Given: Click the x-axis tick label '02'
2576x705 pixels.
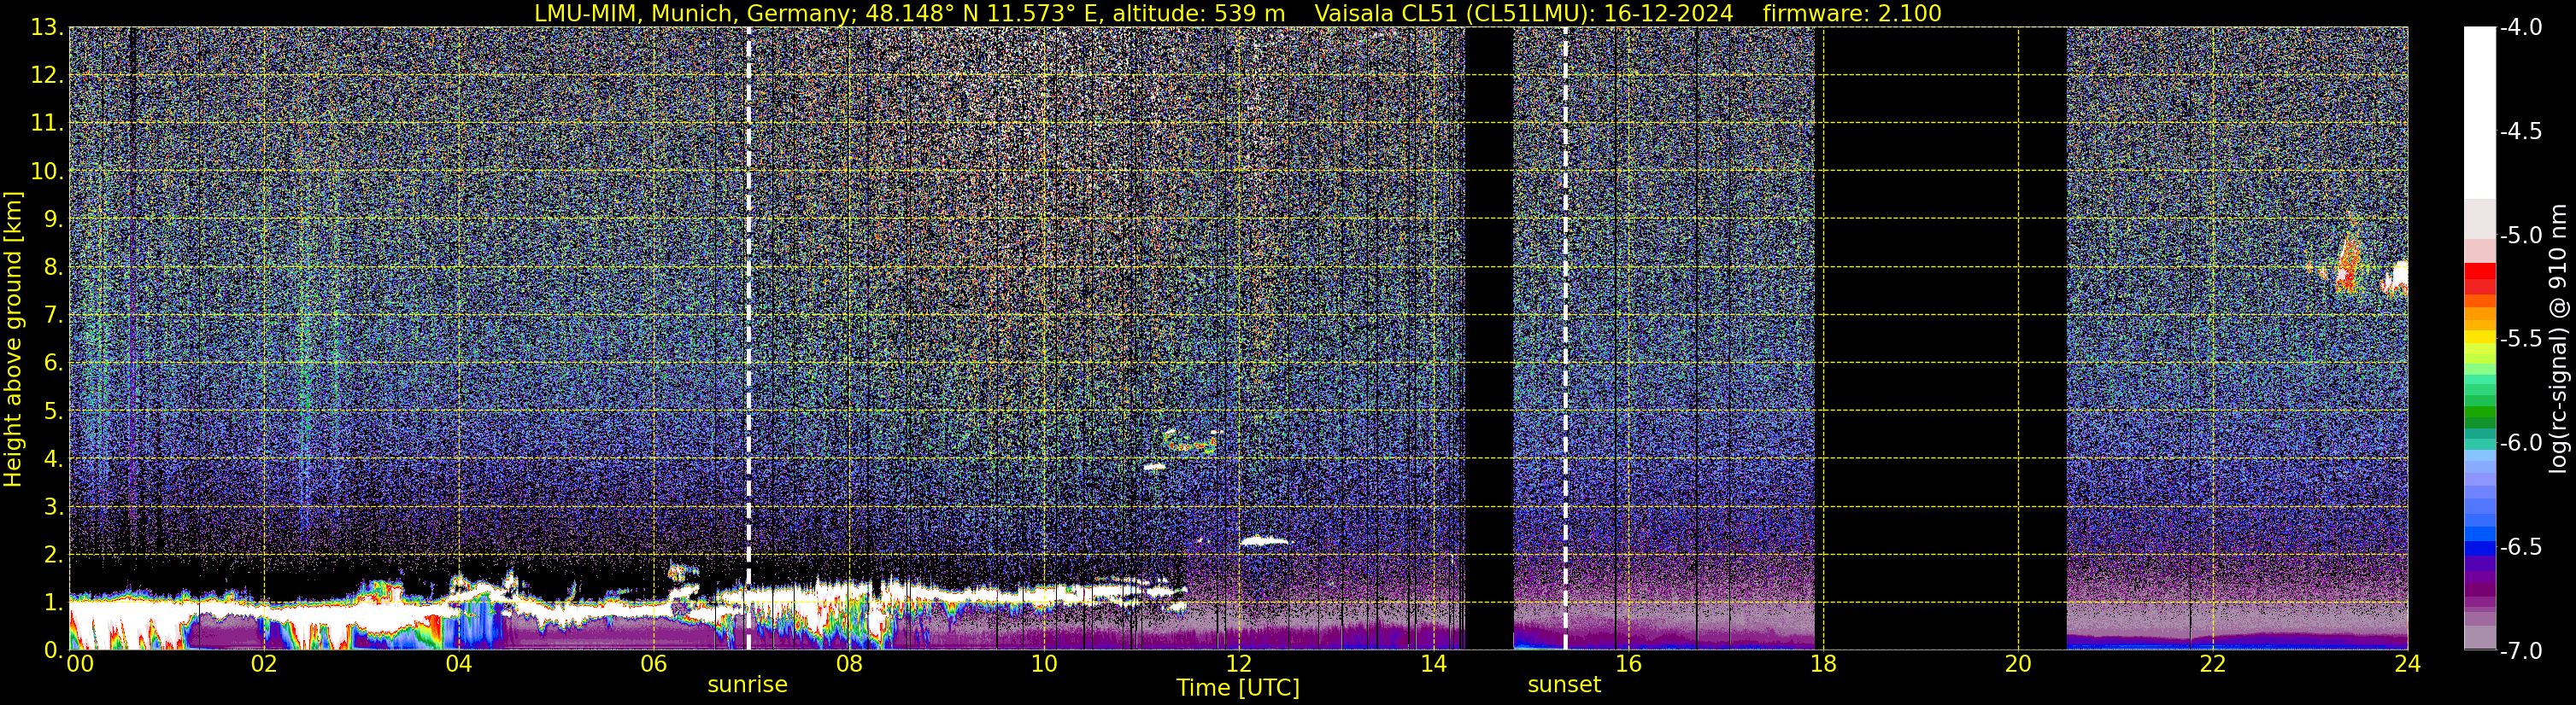Looking at the screenshot, I should [x=263, y=664].
